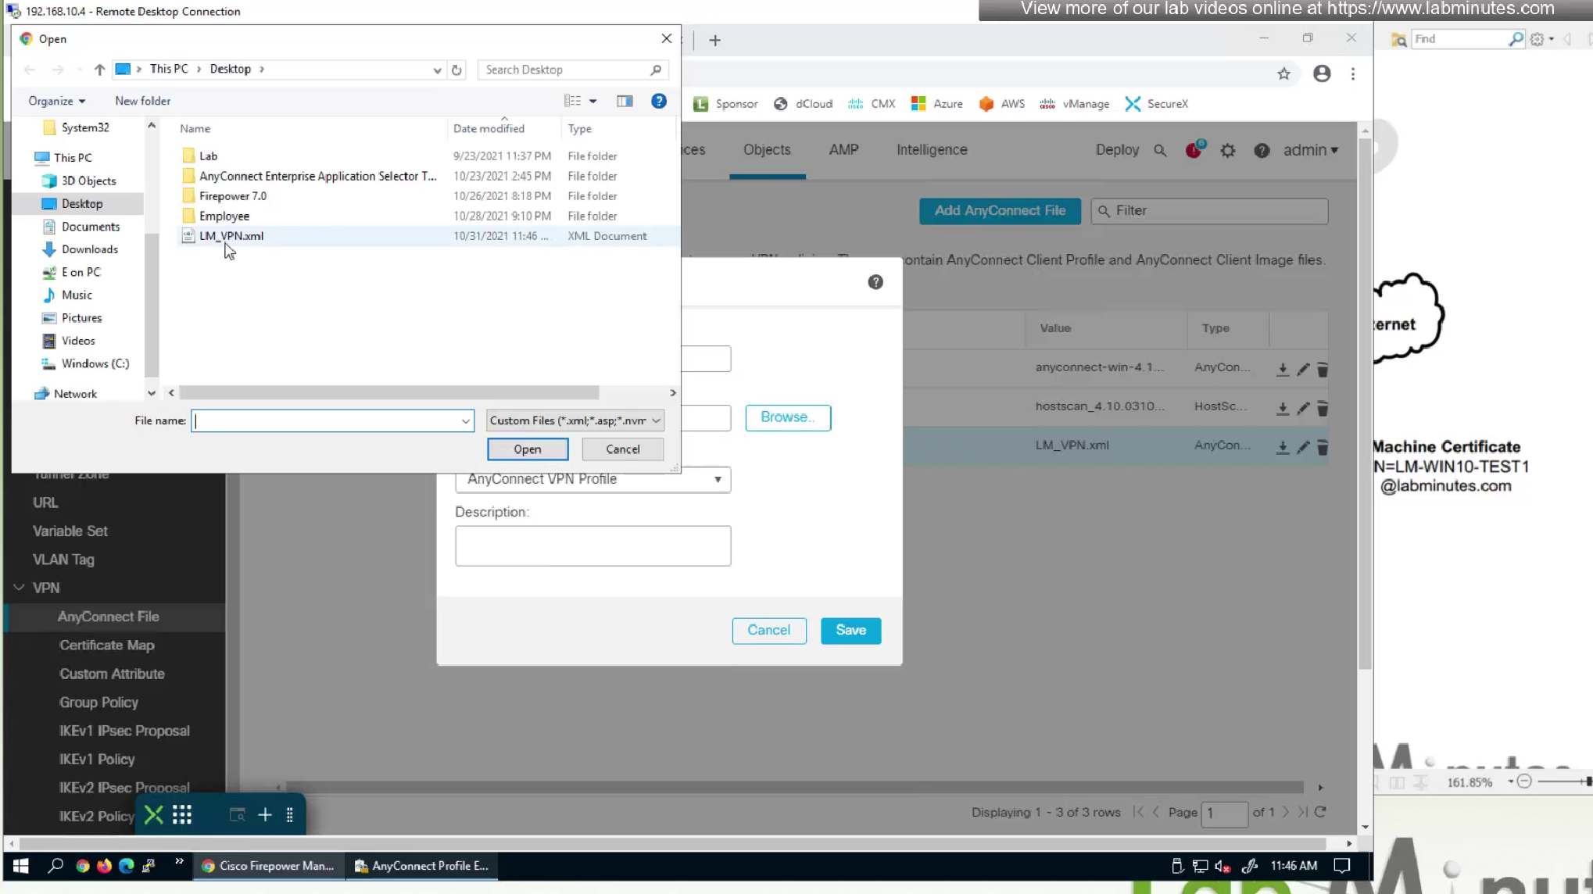Open the file type filter dropdown
Image resolution: width=1593 pixels, height=894 pixels.
click(x=575, y=420)
